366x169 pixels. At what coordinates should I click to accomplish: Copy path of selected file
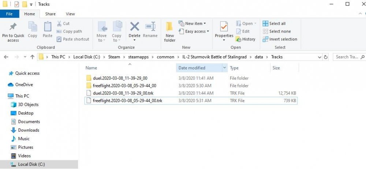click(69, 31)
